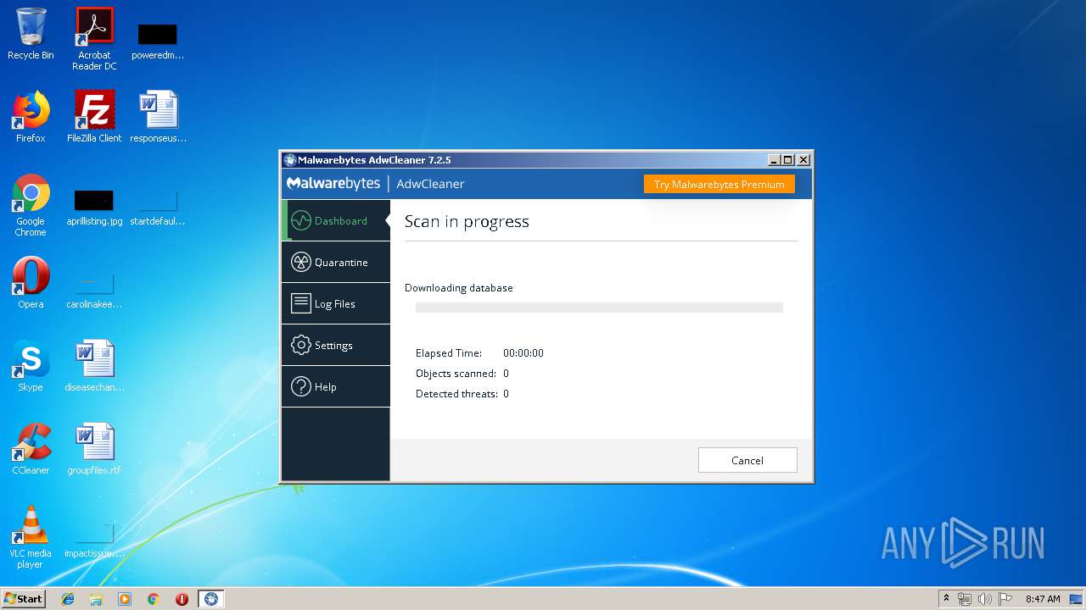The height and width of the screenshot is (610, 1086).
Task: Launch Internet Explorer from taskbar
Action: click(x=68, y=599)
